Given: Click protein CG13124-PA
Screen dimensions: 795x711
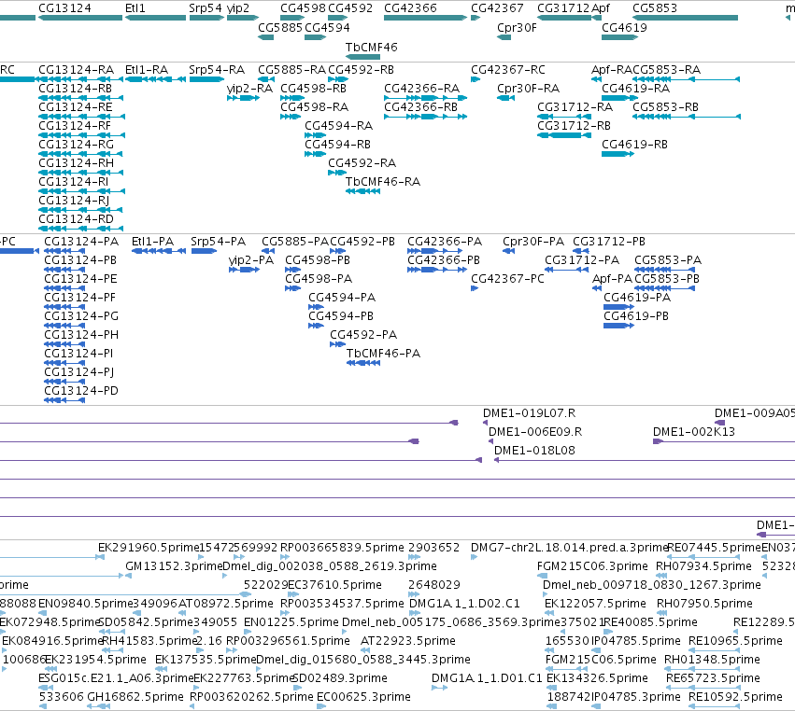Looking at the screenshot, I should pos(81,242).
